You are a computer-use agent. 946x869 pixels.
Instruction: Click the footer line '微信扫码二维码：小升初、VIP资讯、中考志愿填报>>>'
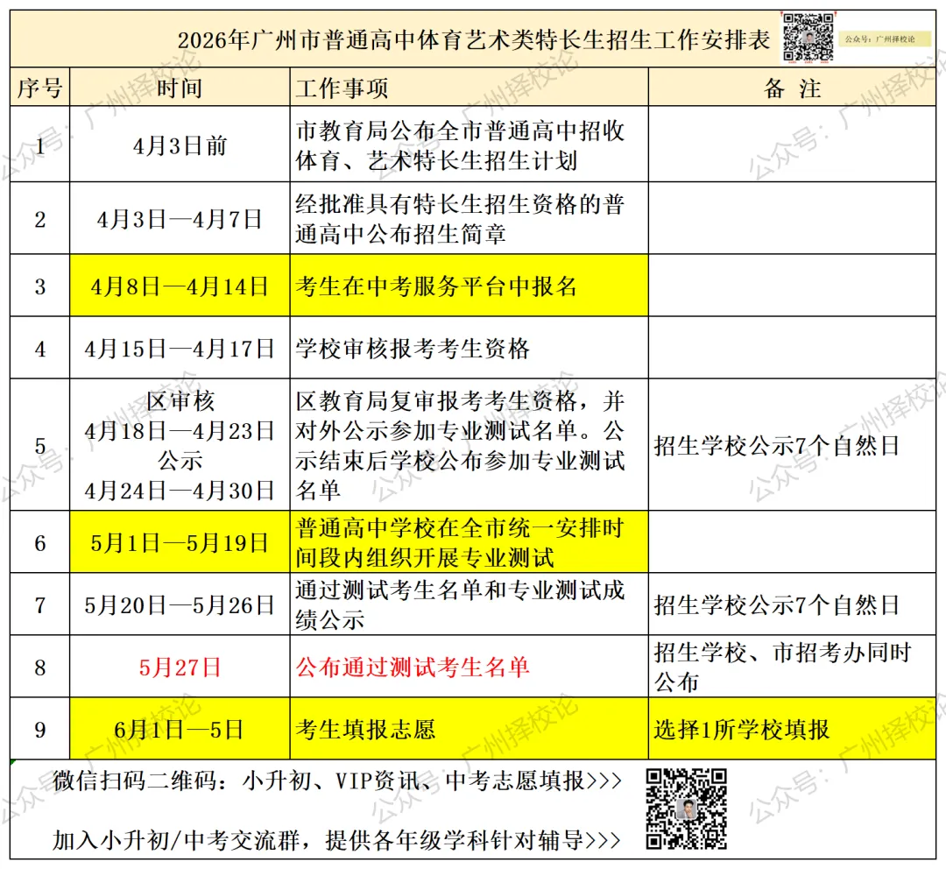pyautogui.click(x=336, y=781)
